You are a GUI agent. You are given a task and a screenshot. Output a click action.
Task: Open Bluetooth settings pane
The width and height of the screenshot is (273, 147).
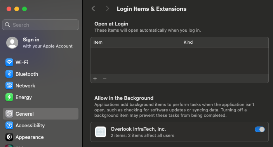click(40, 74)
